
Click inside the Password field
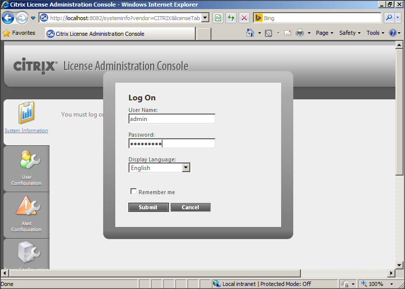[x=172, y=144]
